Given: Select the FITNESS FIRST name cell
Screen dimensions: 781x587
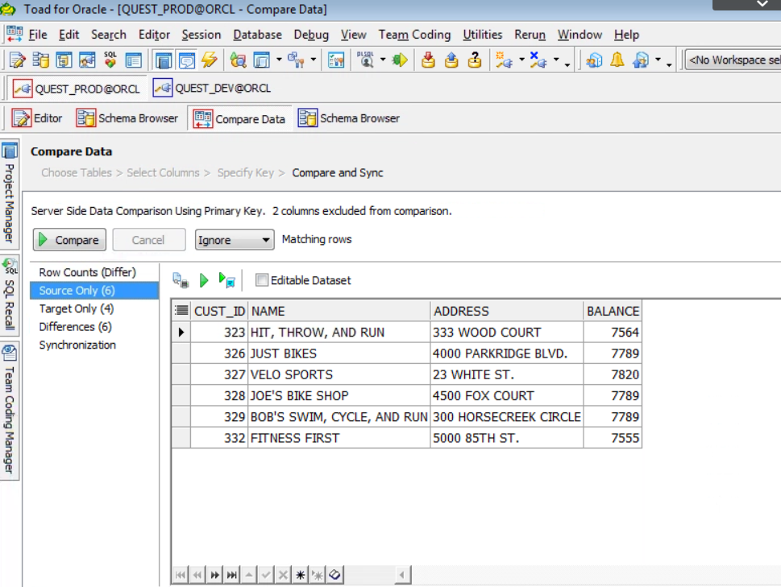Looking at the screenshot, I should click(339, 438).
